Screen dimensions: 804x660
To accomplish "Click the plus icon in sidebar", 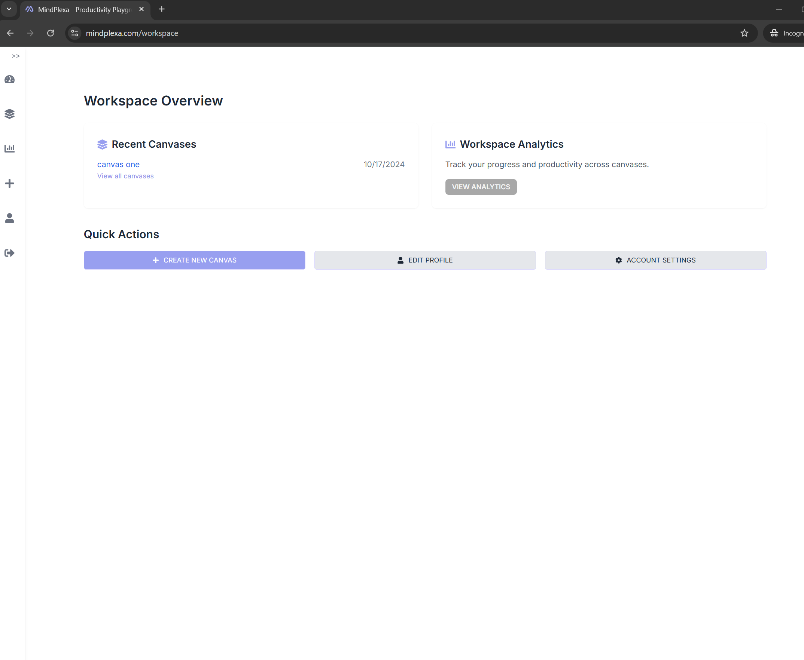I will point(9,184).
